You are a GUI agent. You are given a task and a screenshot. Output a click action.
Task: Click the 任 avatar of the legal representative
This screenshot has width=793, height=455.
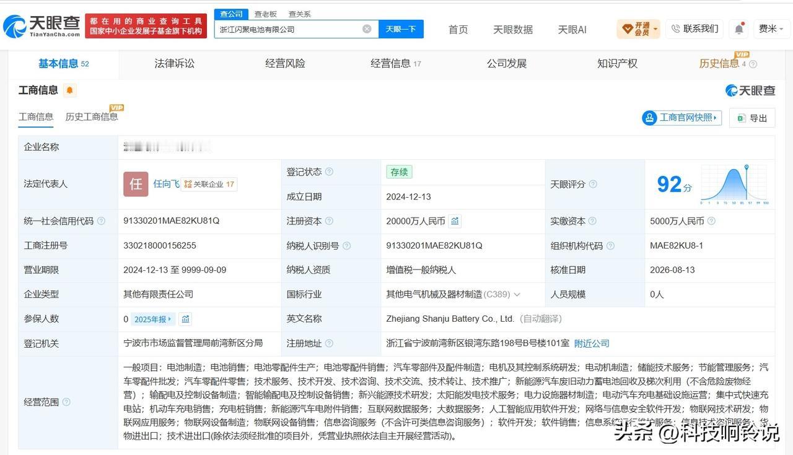point(136,184)
